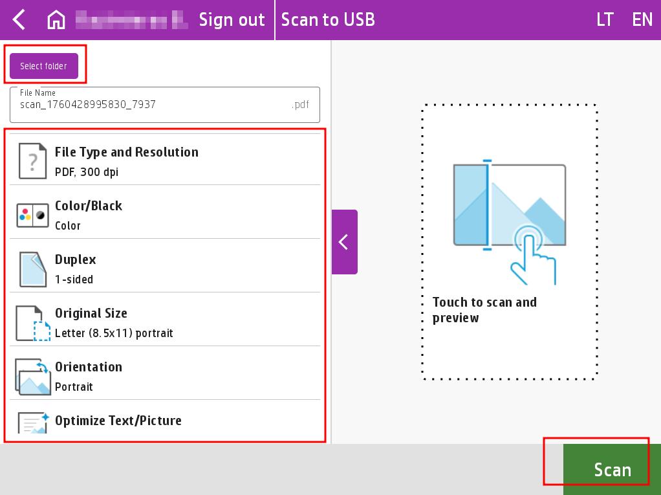
Task: Tap the Original Size page icon
Action: pyautogui.click(x=32, y=323)
